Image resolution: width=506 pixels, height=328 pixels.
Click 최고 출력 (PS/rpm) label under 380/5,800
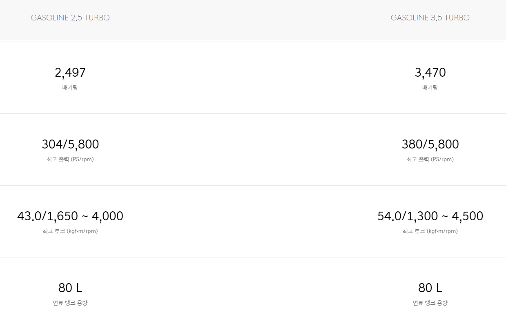430,160
